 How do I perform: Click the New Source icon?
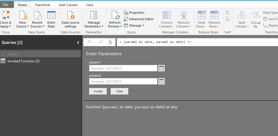[23, 15]
